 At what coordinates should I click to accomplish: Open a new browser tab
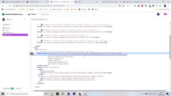click(x=149, y=2)
